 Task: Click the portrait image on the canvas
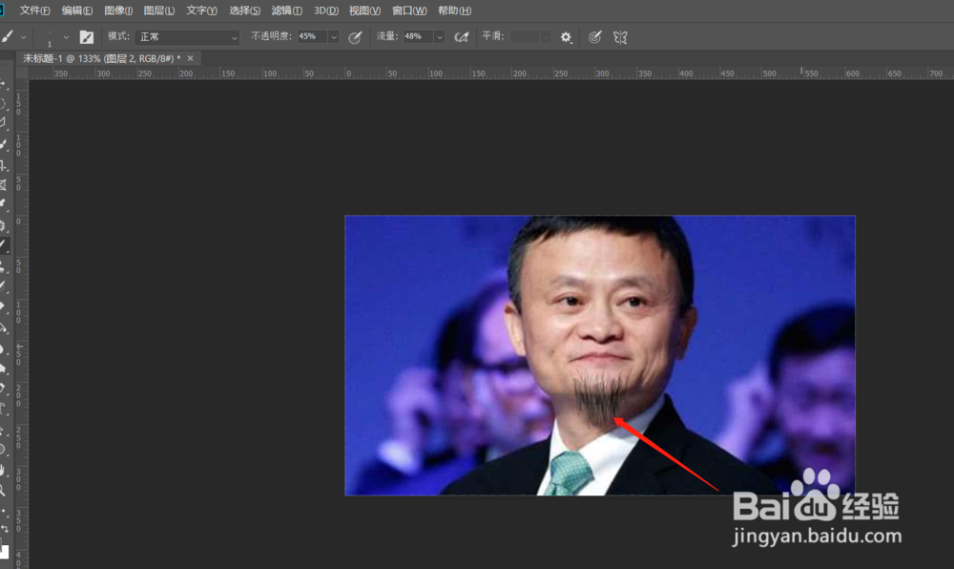(600, 355)
